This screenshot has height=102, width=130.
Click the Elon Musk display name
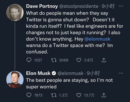coord(38,73)
